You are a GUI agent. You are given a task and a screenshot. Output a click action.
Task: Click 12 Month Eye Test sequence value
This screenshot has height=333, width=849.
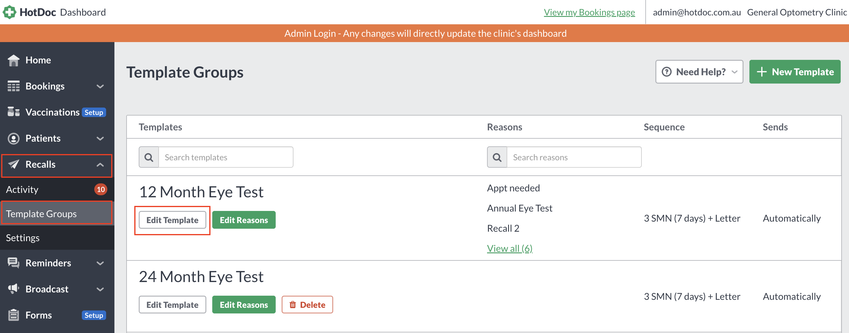692,218
